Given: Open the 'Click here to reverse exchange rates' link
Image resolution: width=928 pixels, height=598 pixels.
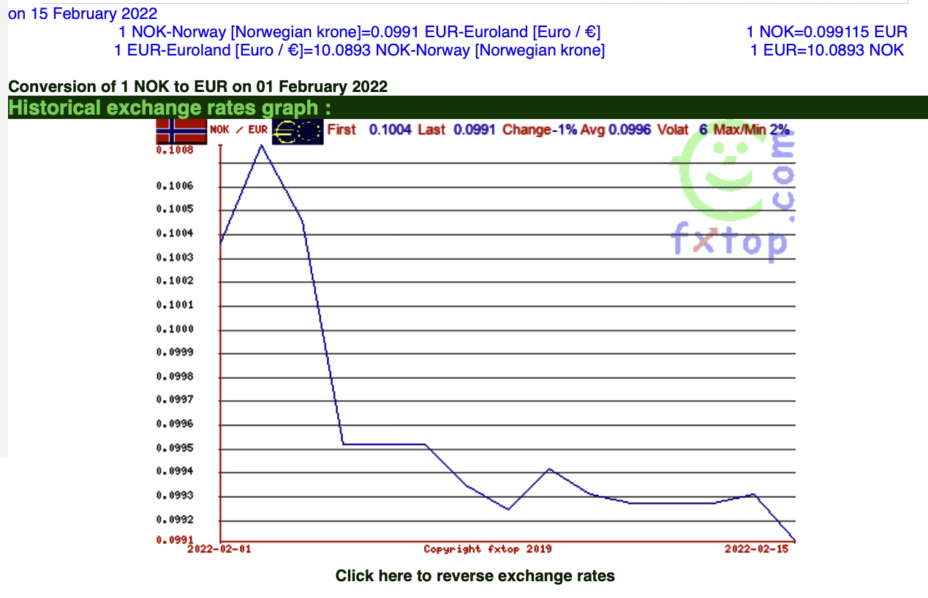Looking at the screenshot, I should 475,576.
